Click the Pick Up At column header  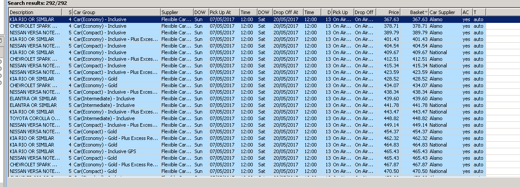click(x=224, y=12)
